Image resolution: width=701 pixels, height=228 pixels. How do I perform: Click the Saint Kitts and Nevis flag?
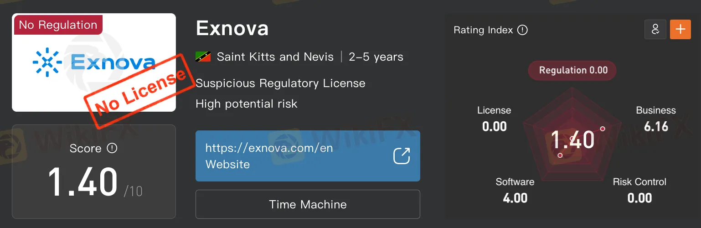(203, 57)
